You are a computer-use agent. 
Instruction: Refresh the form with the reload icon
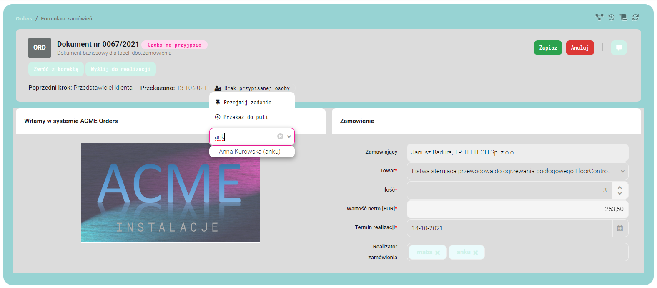coord(635,17)
